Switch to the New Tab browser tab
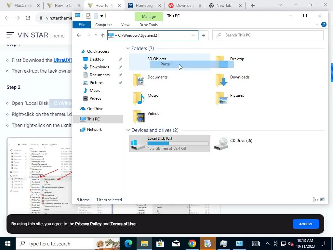333x250 pixels. (x=224, y=6)
